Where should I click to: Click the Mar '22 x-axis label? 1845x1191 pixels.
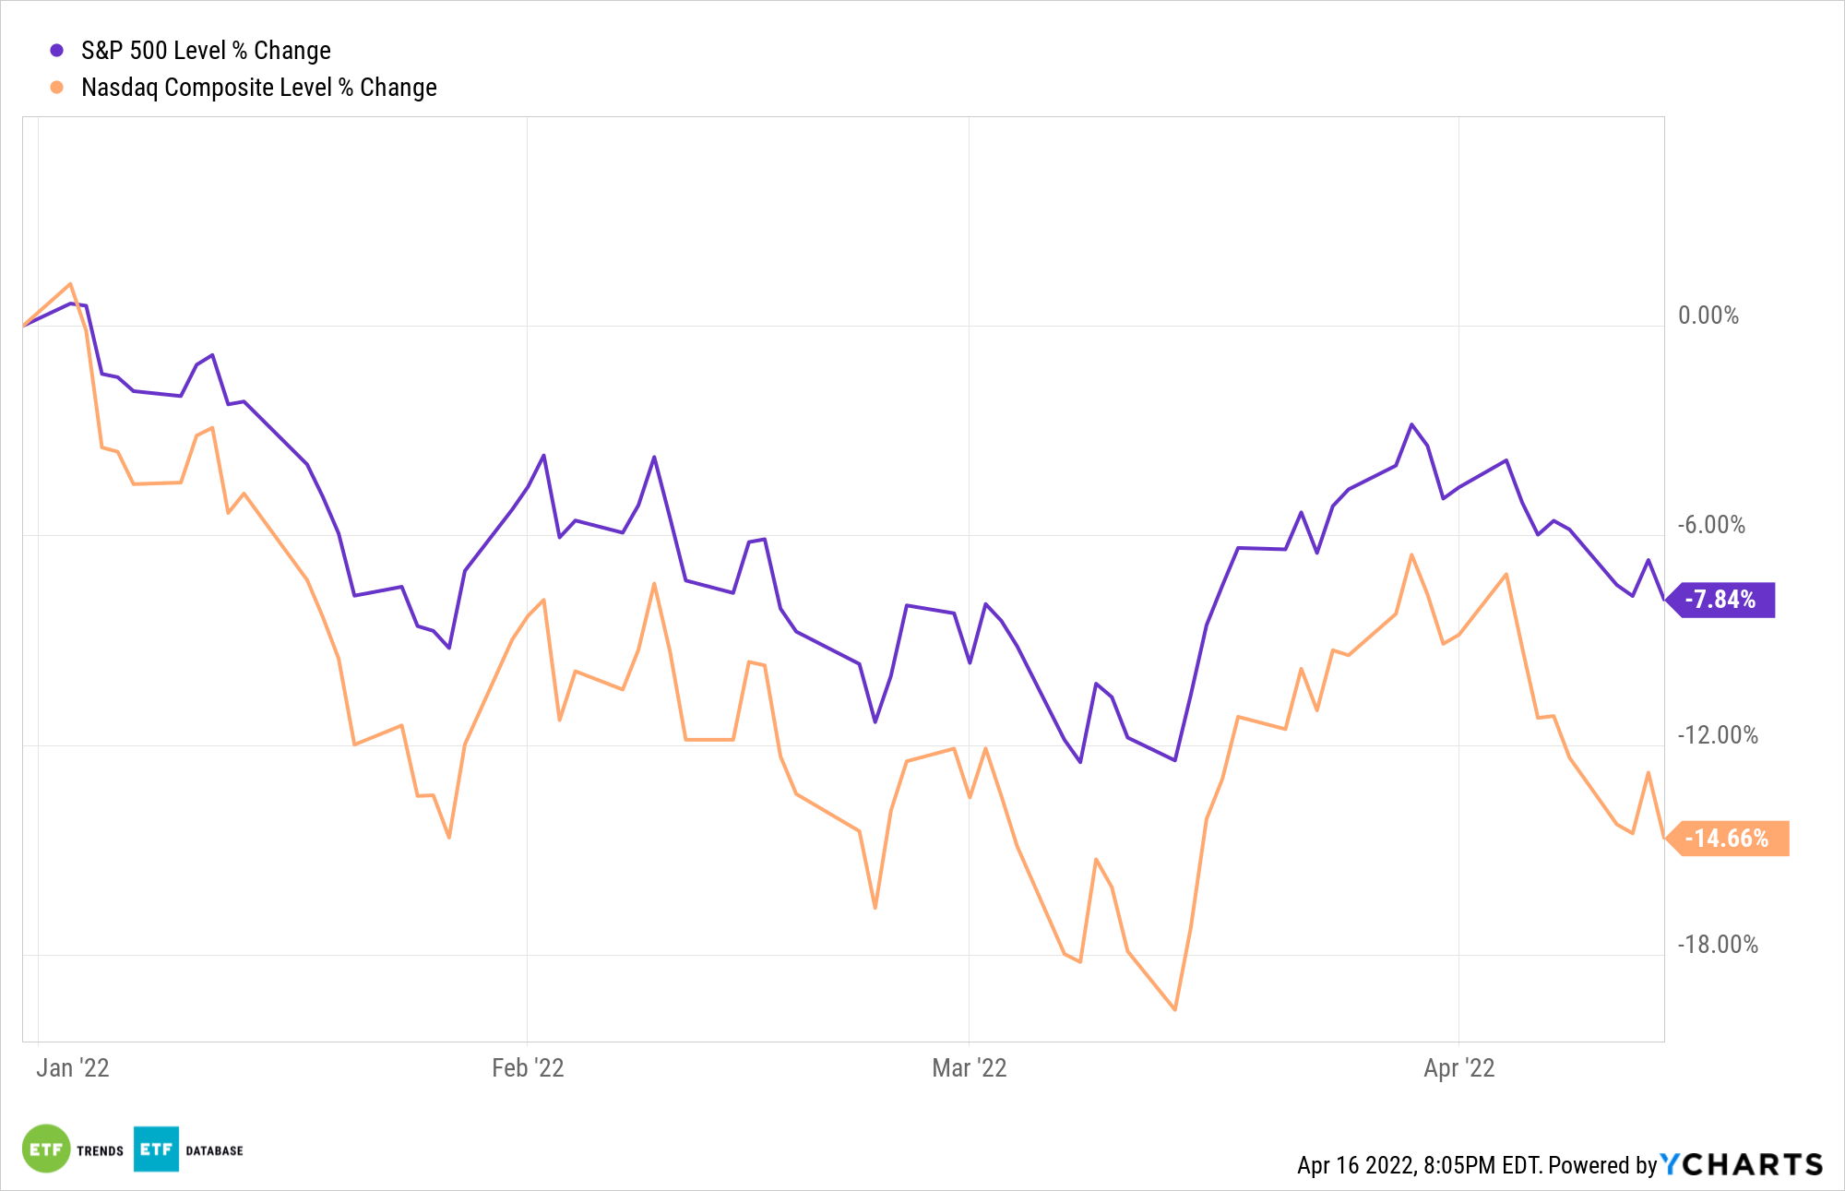tap(969, 1068)
